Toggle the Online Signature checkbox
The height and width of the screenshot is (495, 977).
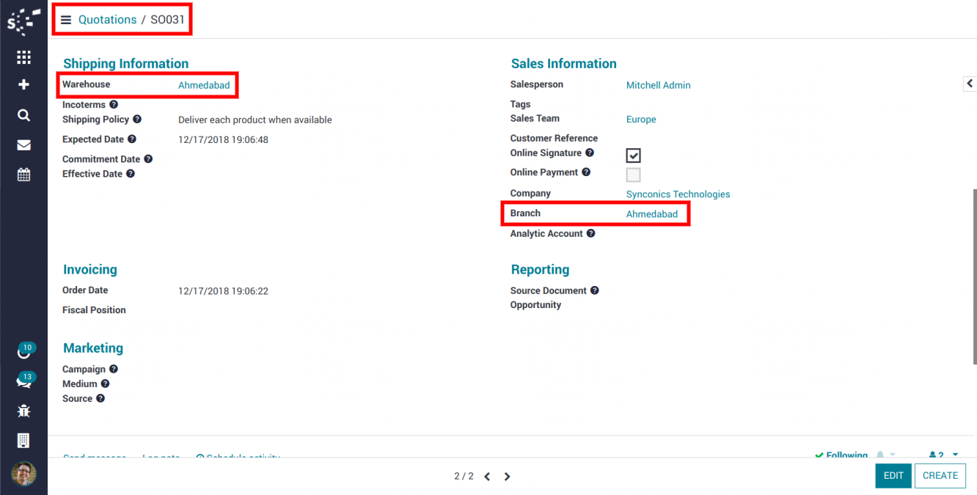tap(633, 155)
